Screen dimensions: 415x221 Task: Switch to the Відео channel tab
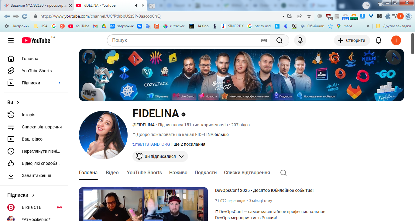112,173
